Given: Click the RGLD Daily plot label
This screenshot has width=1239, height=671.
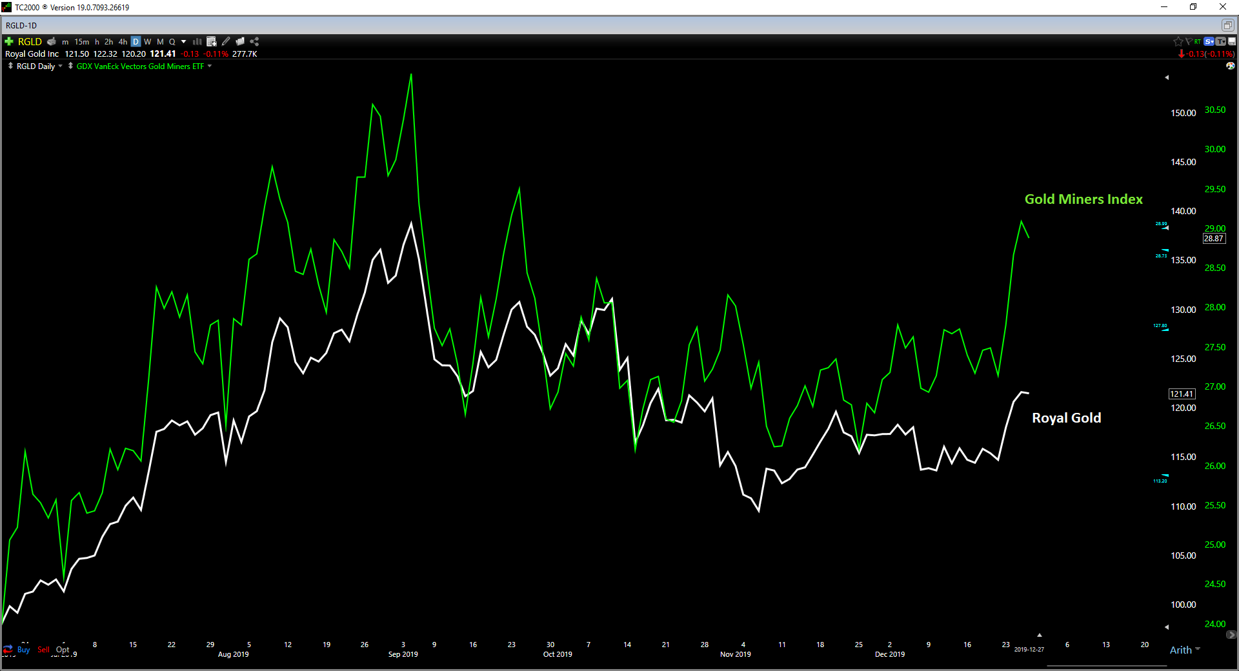Looking at the screenshot, I should pos(35,66).
